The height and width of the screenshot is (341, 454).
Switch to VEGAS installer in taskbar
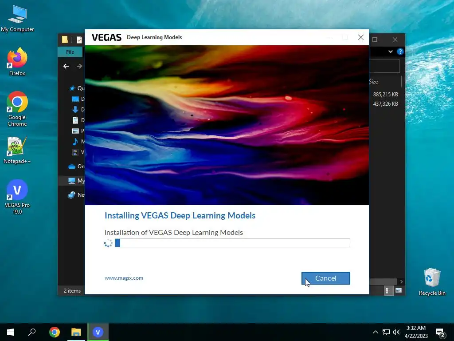pos(98,332)
